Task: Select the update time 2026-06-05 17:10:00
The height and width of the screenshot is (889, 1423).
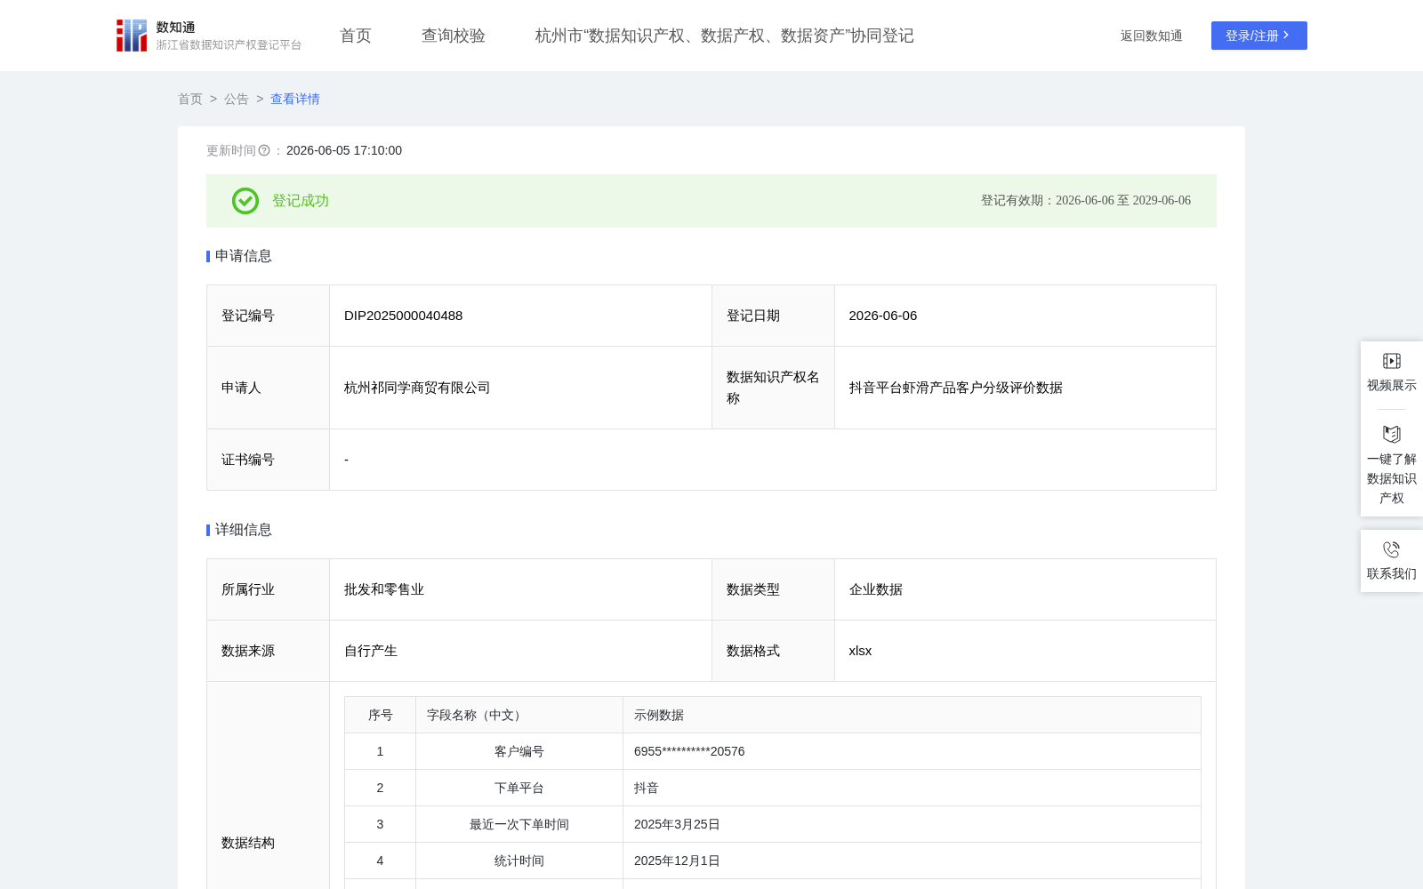Action: click(344, 151)
